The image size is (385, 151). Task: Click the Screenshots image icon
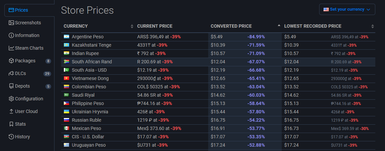tap(11, 23)
